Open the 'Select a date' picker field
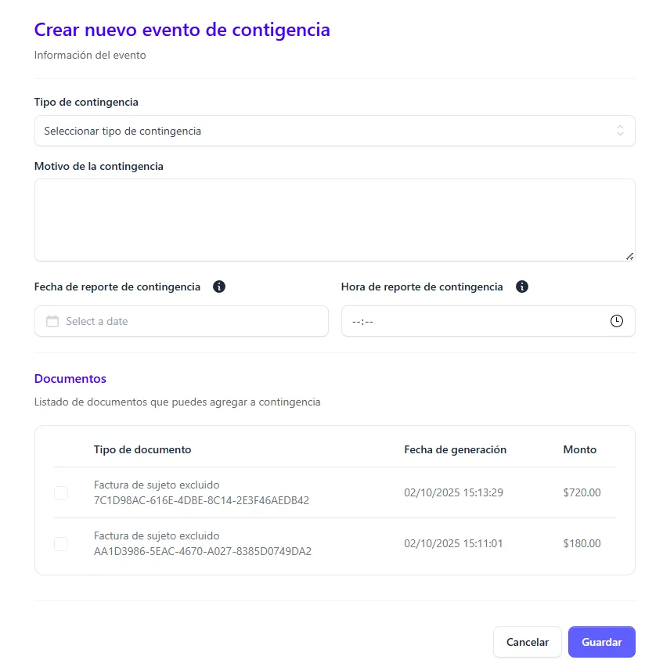 188,321
